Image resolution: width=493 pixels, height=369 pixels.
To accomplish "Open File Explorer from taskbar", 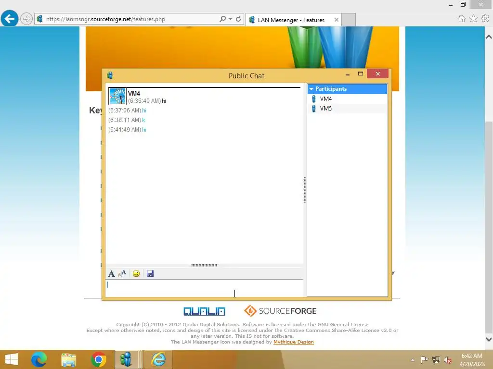I will [68, 359].
